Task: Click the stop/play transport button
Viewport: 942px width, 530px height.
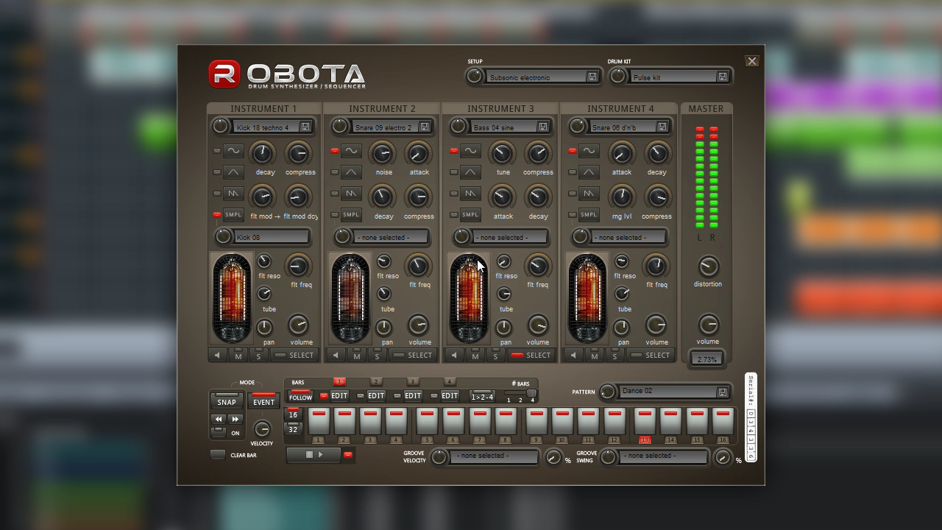Action: click(314, 455)
